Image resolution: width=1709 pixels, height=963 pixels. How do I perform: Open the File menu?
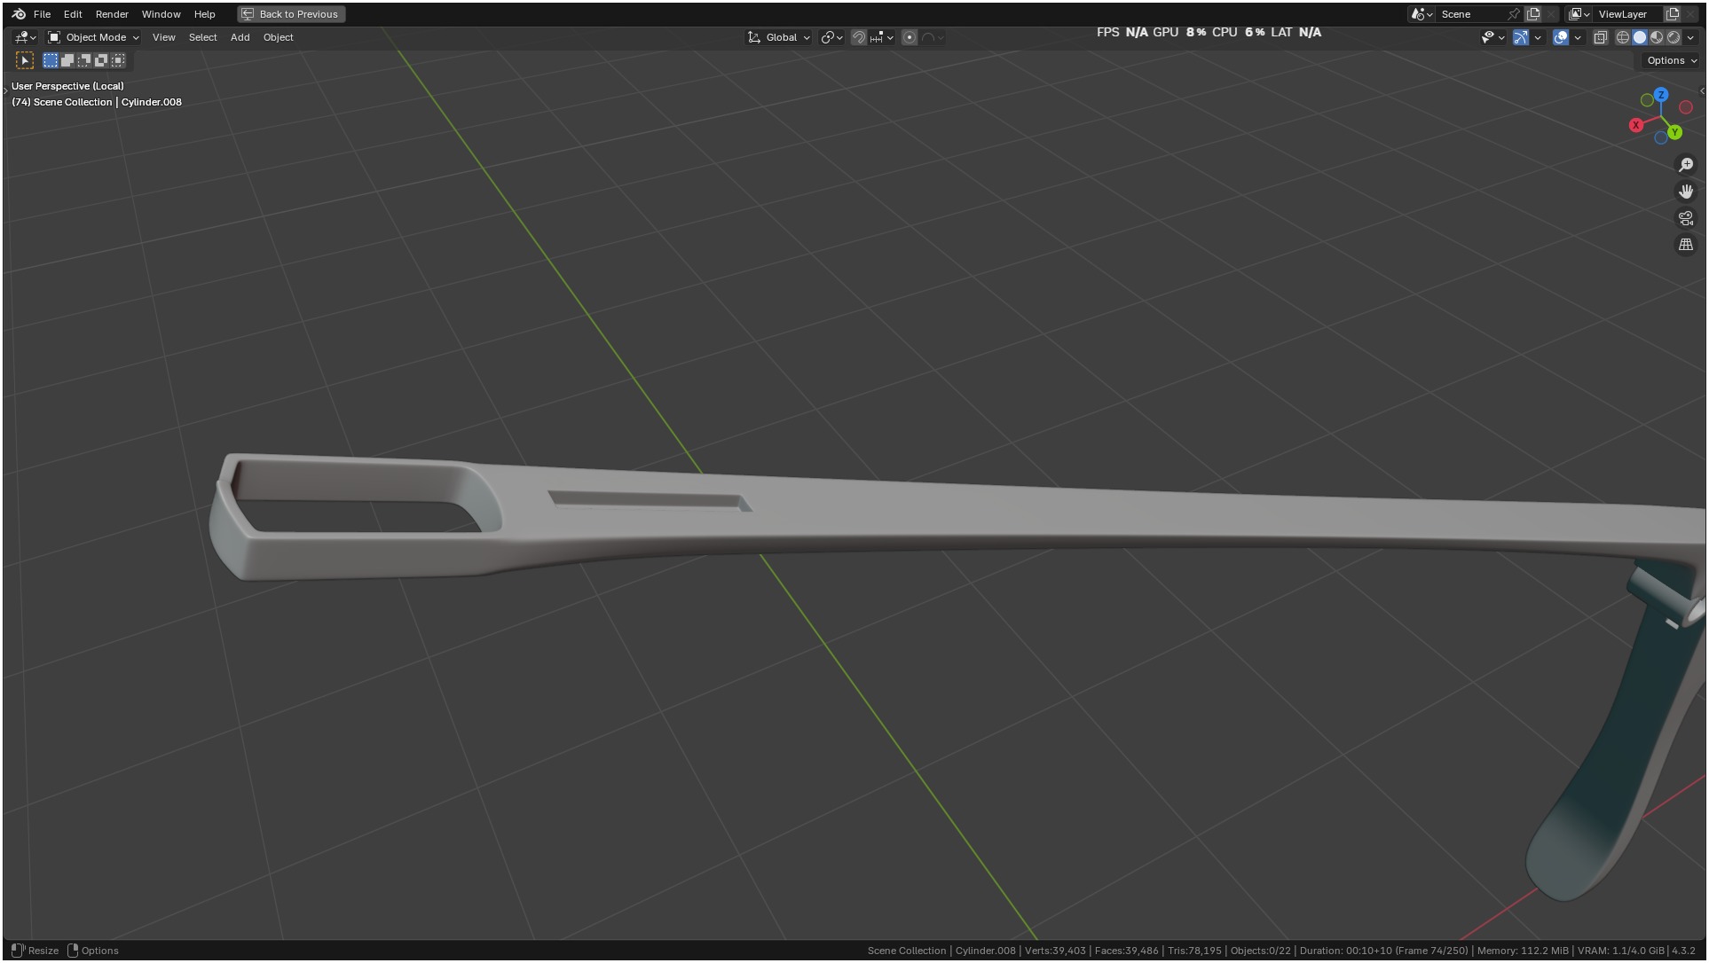(42, 14)
